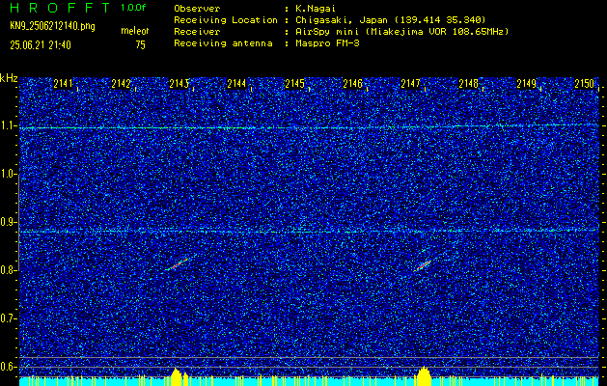
Task: Click the 2144 time axis marker
Action: tap(236, 84)
